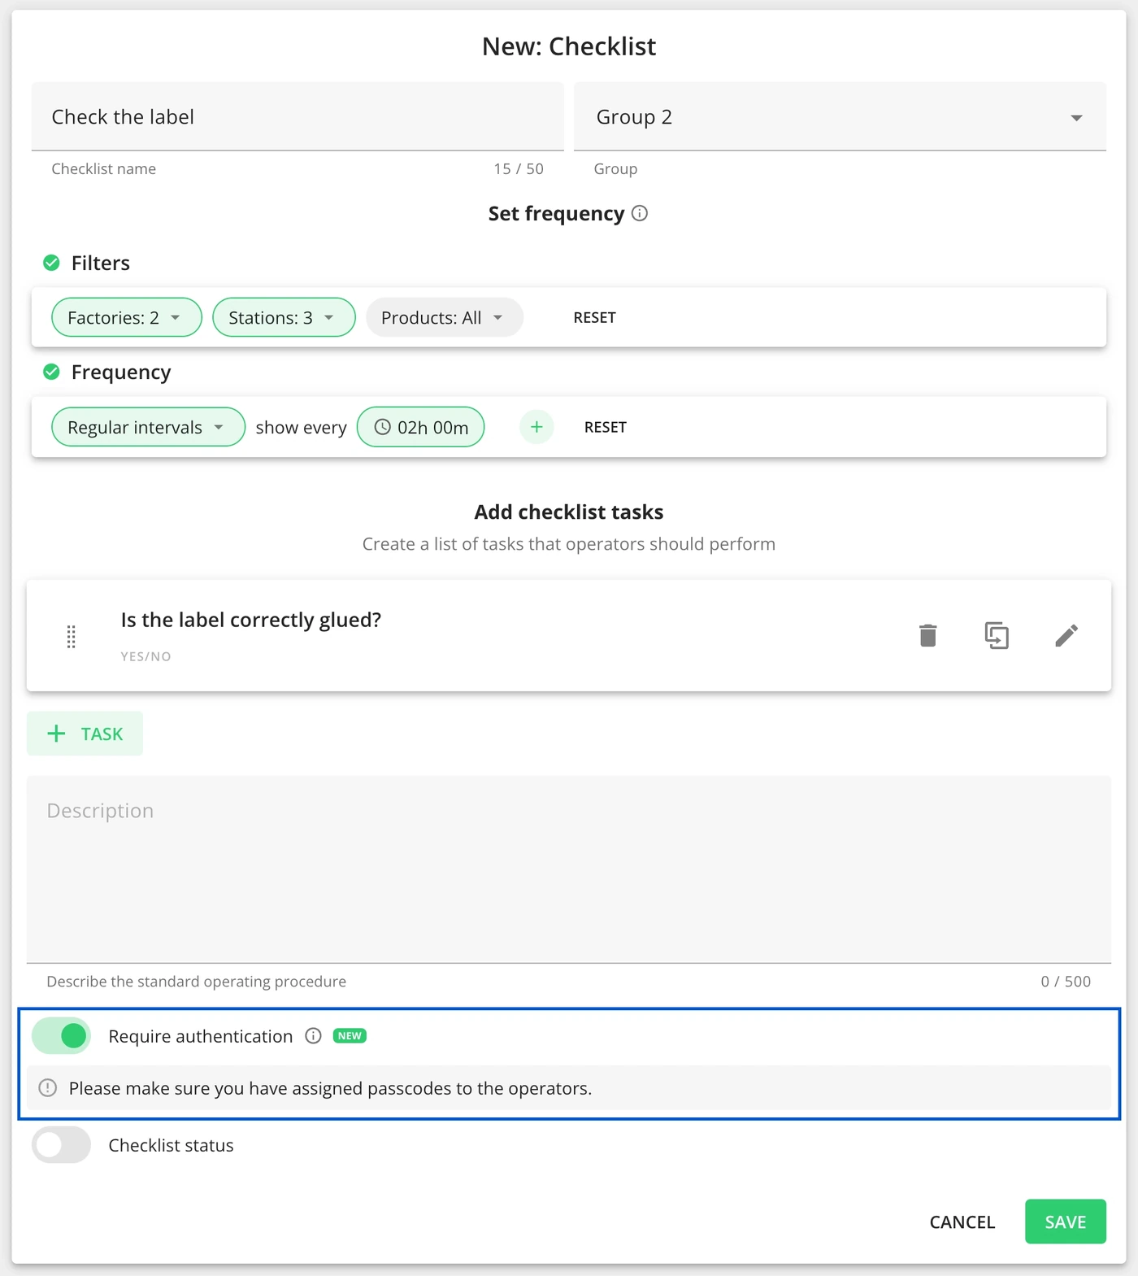Delete the 'Is the label correctly glued?' task
The image size is (1138, 1276).
[927, 635]
